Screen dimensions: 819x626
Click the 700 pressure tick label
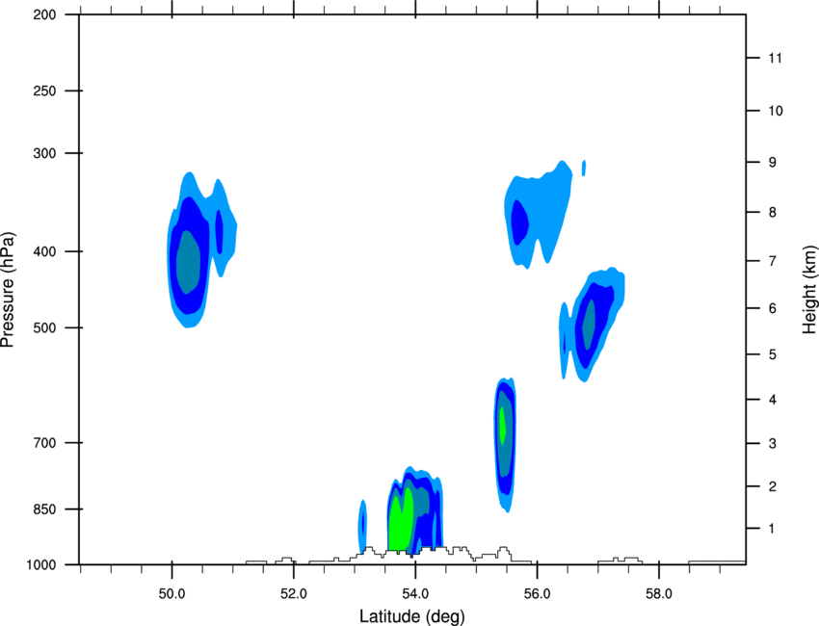tap(44, 443)
